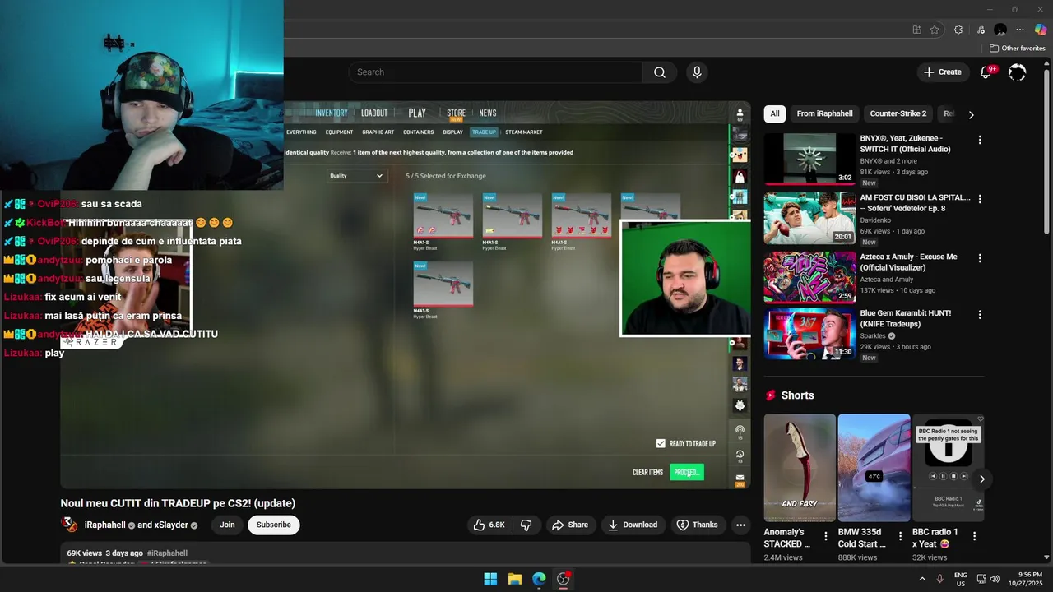Image resolution: width=1053 pixels, height=592 pixels.
Task: Open LOADOUT menu in game video
Action: 374,113
